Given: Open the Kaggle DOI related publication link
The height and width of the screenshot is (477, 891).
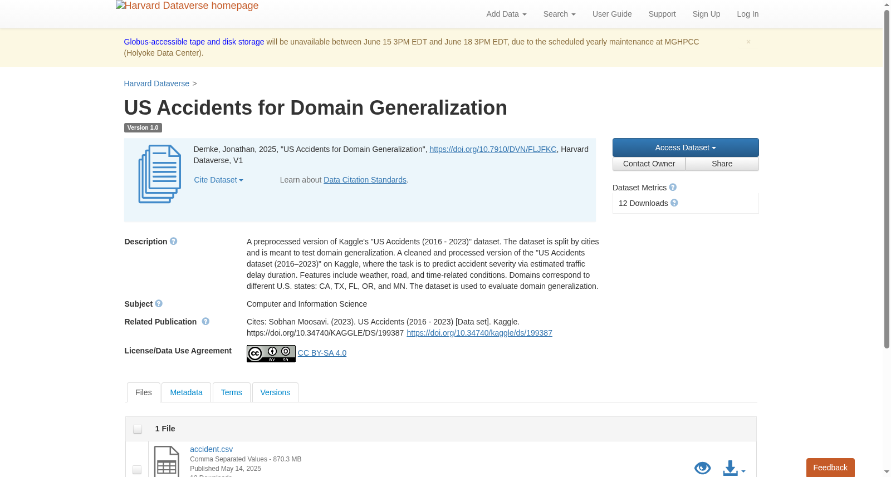Looking at the screenshot, I should 479,333.
